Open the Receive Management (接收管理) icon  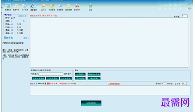(69, 7)
